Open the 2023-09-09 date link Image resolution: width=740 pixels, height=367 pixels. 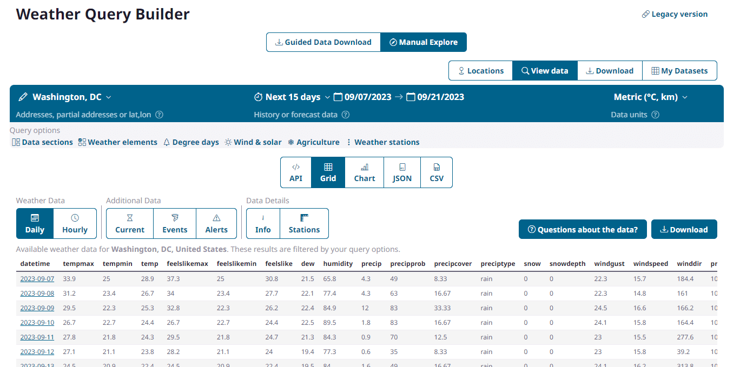(x=37, y=308)
